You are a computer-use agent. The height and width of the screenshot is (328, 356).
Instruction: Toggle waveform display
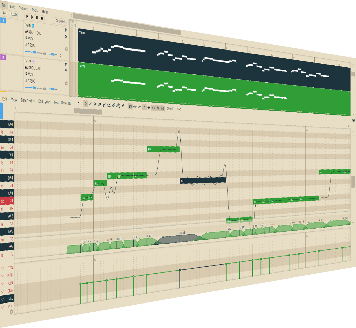click(x=149, y=107)
